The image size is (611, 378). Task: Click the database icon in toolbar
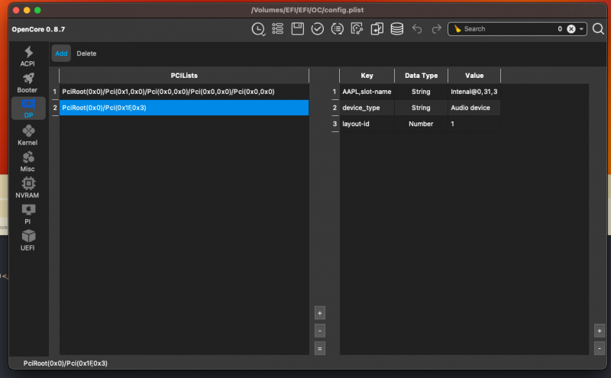pos(396,29)
